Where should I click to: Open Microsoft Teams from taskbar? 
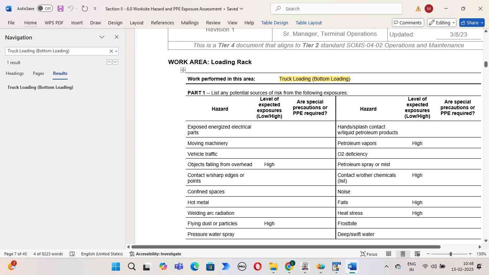[x=179, y=267]
